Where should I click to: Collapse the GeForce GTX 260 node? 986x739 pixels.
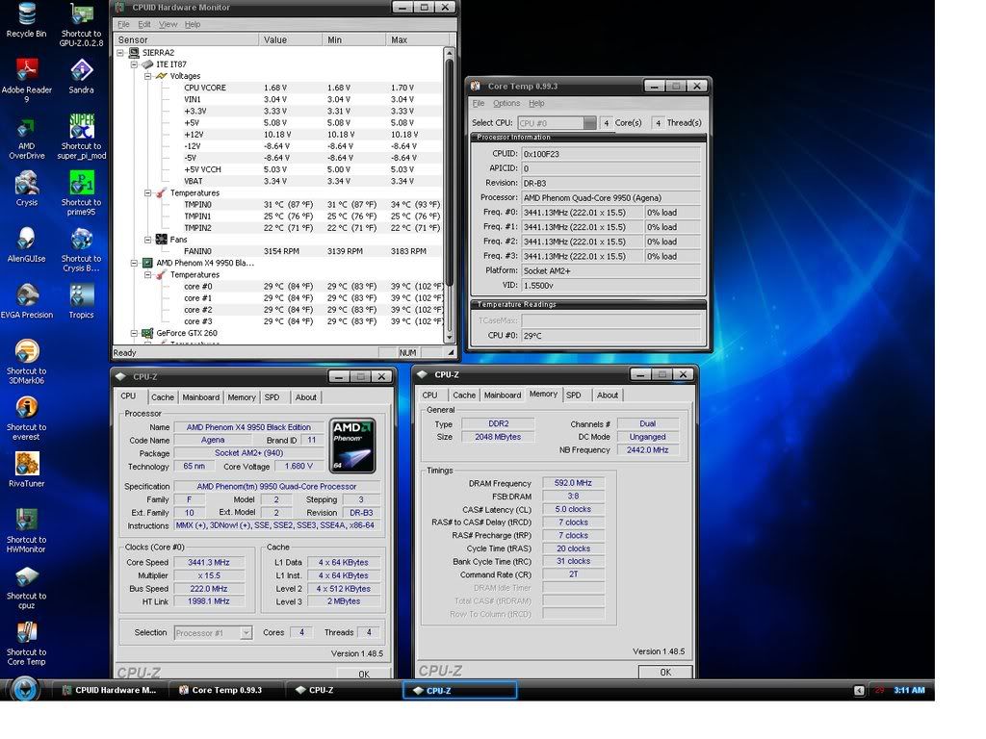[x=134, y=333]
